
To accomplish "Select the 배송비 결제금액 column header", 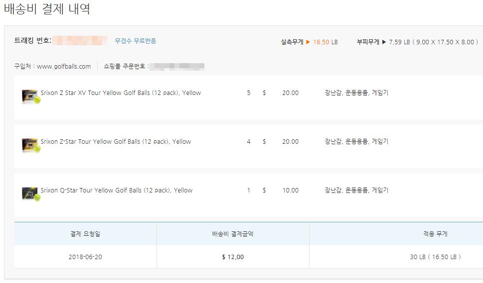I will point(233,234).
